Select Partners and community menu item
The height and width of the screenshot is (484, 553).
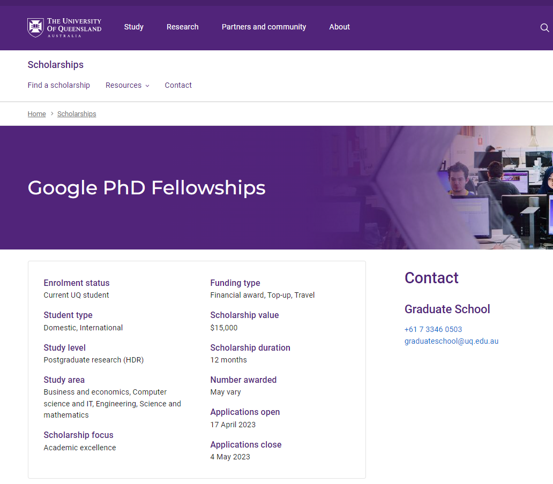click(264, 27)
